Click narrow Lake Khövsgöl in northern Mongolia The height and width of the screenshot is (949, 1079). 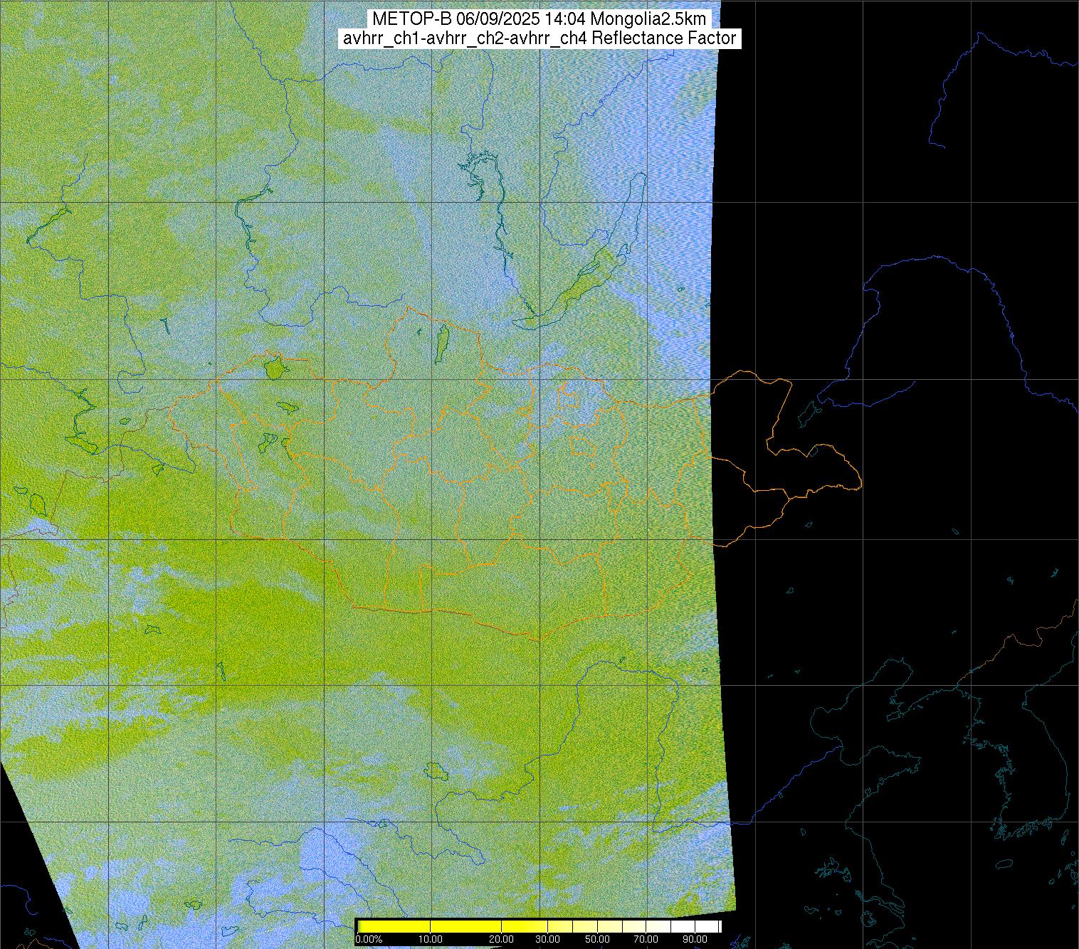click(442, 341)
